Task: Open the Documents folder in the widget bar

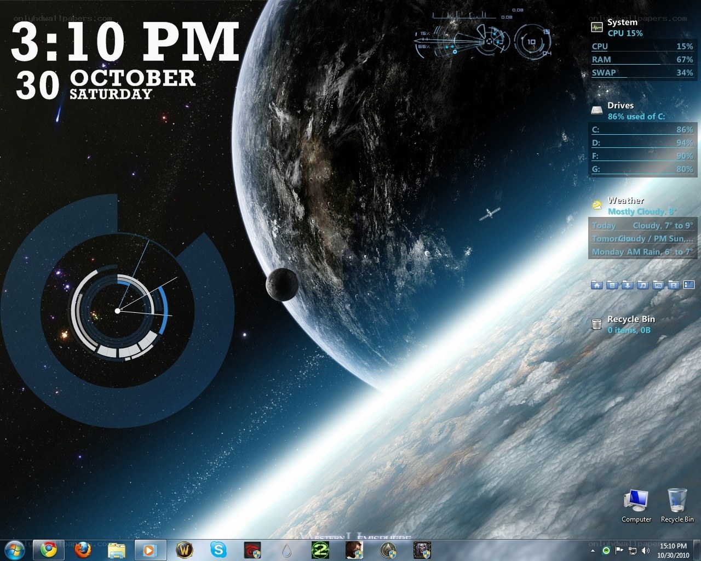Action: coord(612,285)
